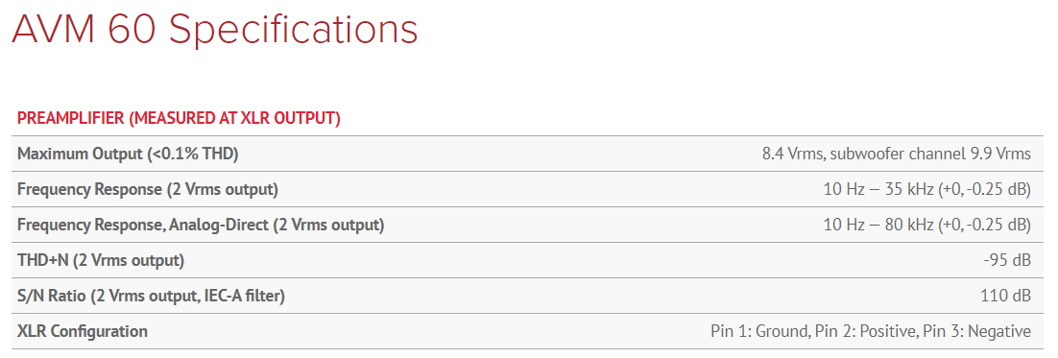
Task: Select the 8.4 Vrms subwoofer channel value
Action: tap(896, 154)
